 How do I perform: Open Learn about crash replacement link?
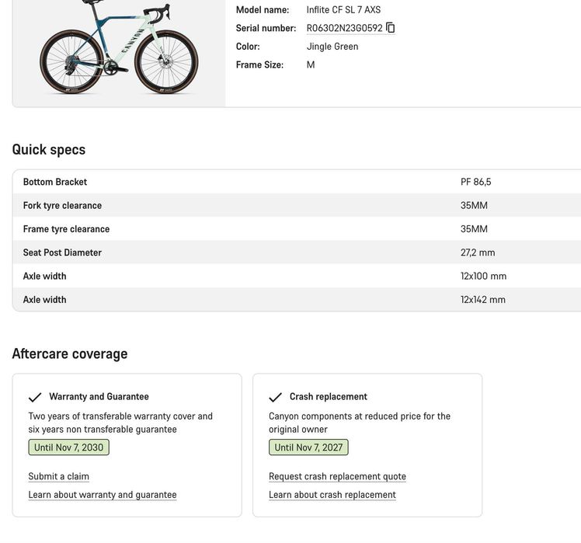tap(332, 495)
